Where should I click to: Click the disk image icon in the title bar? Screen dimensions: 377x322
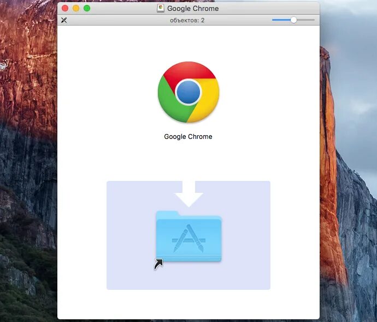point(161,8)
